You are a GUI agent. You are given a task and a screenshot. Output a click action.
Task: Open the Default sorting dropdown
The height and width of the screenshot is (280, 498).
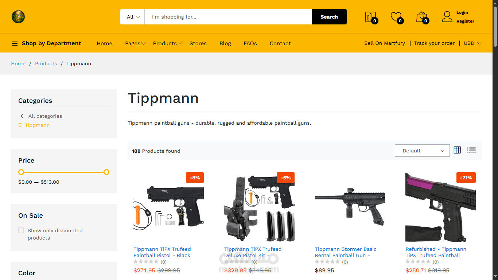click(x=422, y=151)
